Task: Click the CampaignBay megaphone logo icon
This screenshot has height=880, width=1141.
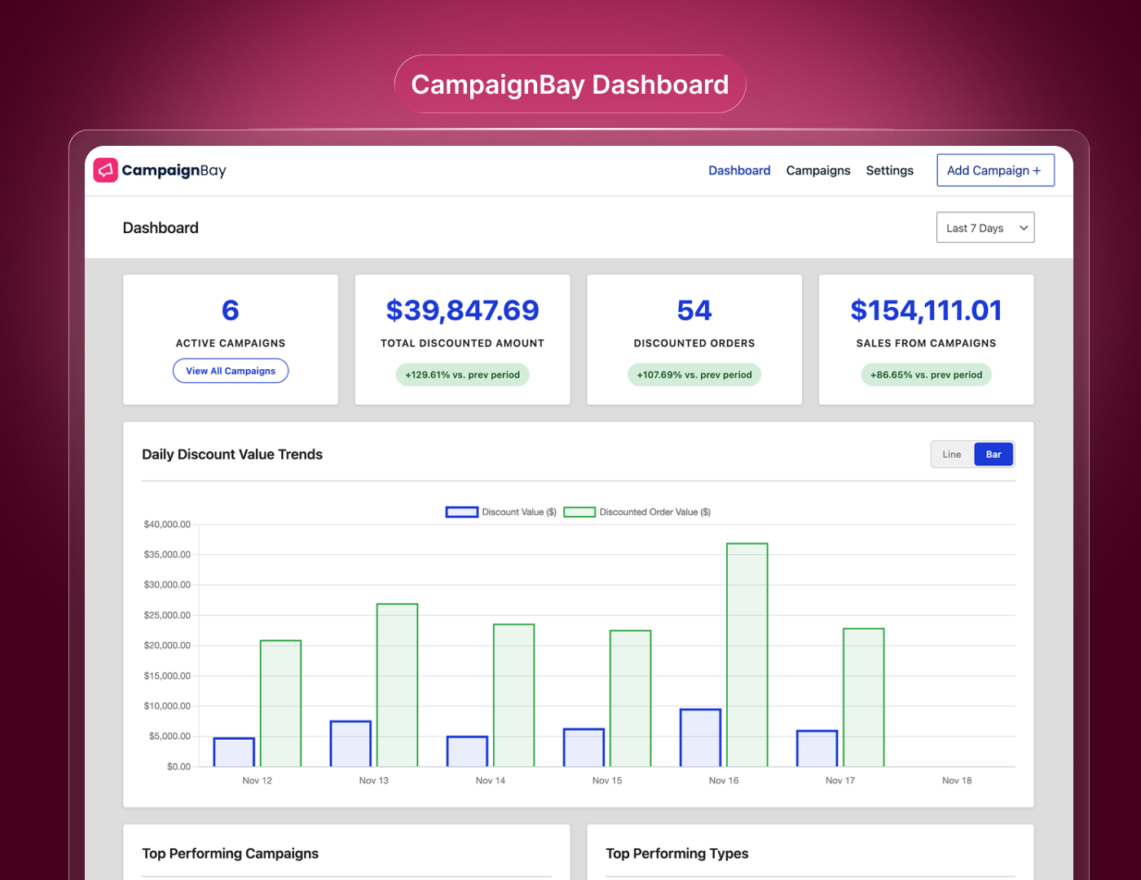Action: coord(106,170)
